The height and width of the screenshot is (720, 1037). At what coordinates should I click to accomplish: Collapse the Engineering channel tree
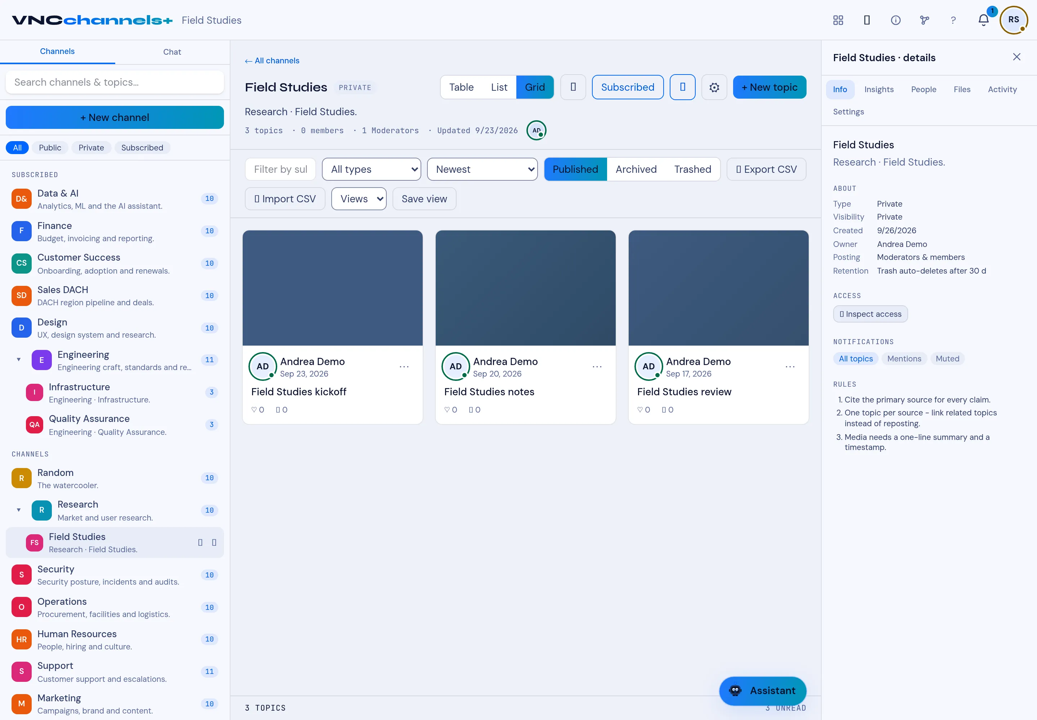click(x=18, y=360)
